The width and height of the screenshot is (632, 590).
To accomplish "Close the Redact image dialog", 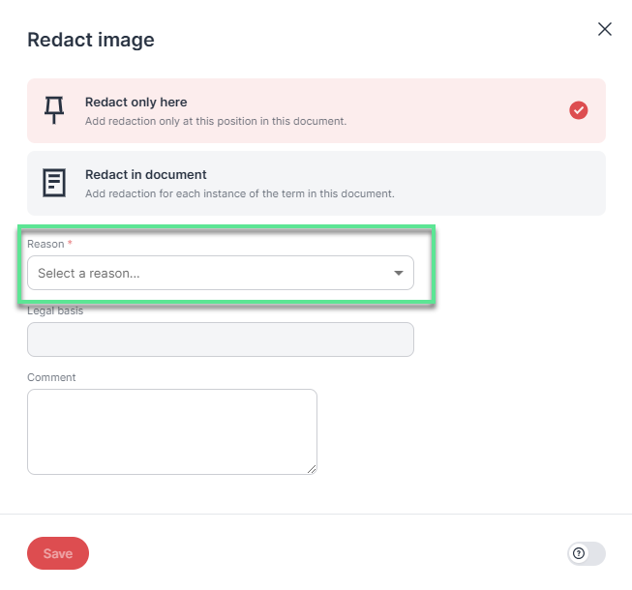I will tap(605, 29).
